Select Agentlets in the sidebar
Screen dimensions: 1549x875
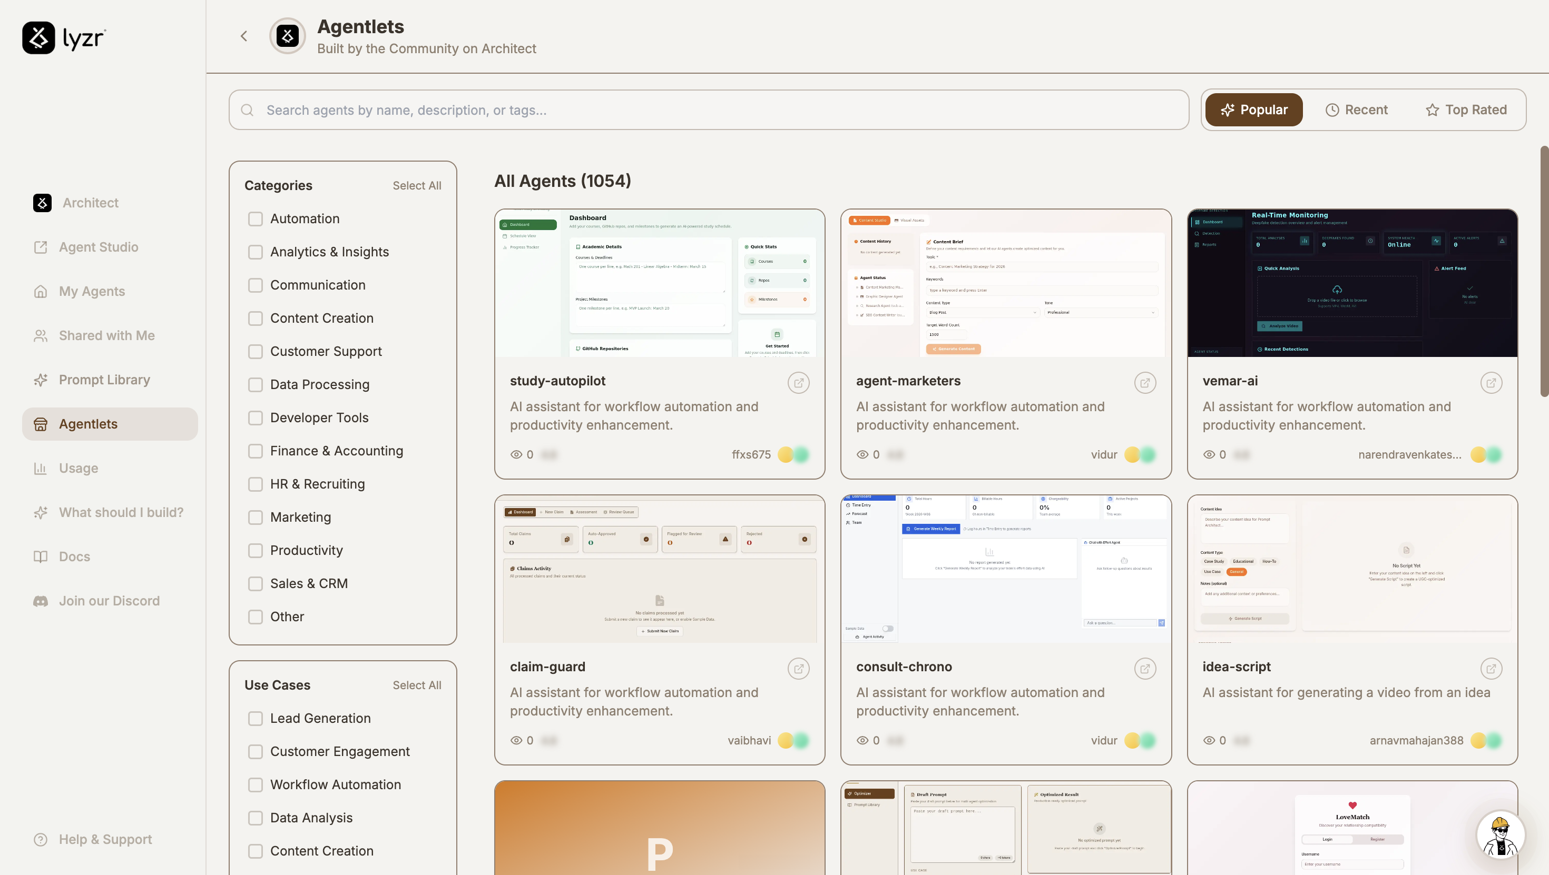click(x=110, y=424)
